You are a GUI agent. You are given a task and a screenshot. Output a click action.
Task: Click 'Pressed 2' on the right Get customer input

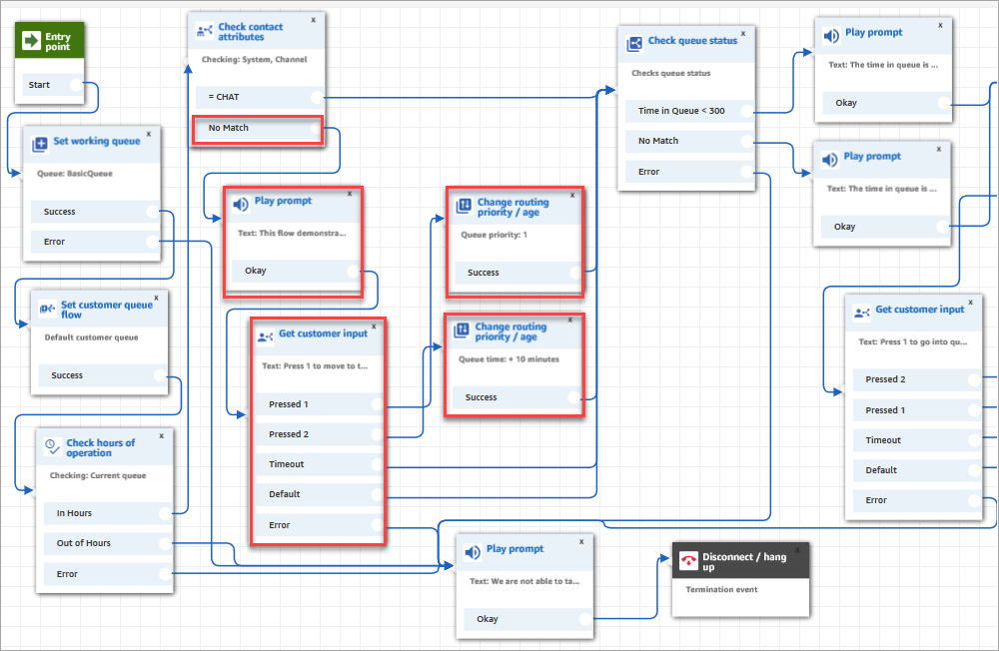coord(887,379)
